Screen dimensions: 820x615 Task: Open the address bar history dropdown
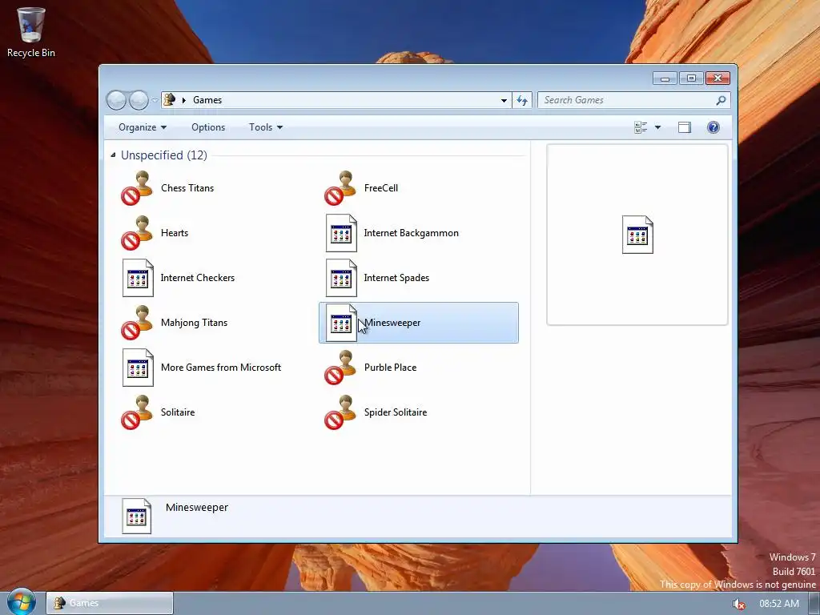pos(504,100)
